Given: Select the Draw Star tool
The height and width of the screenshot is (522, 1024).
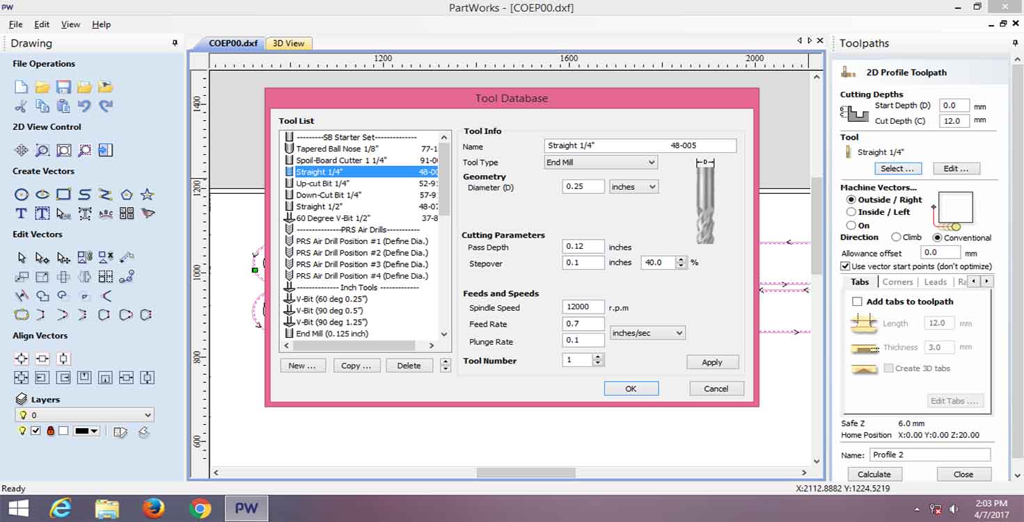Looking at the screenshot, I should [x=147, y=195].
